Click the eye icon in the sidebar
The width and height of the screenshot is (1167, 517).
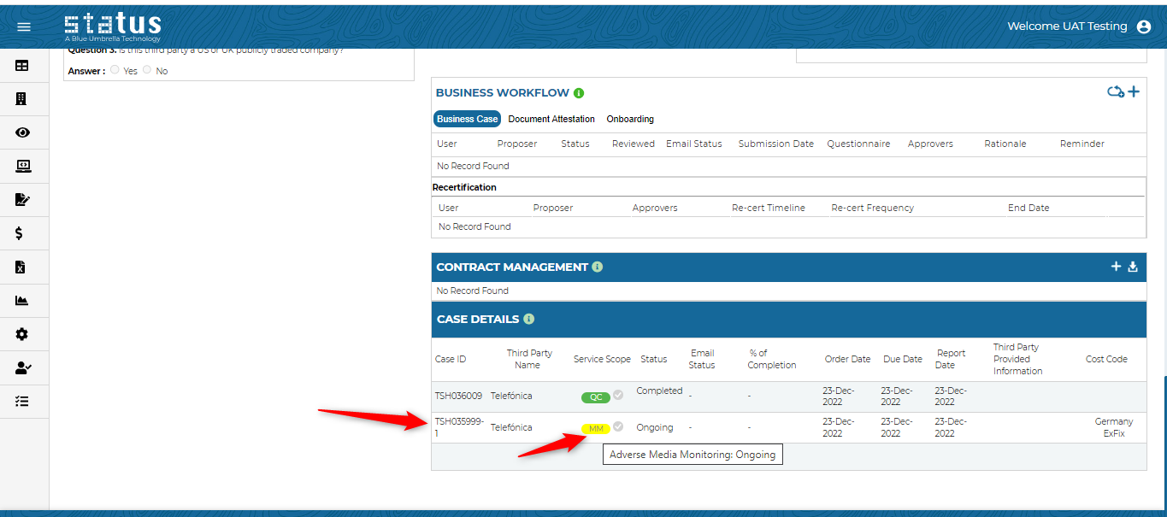tap(22, 132)
